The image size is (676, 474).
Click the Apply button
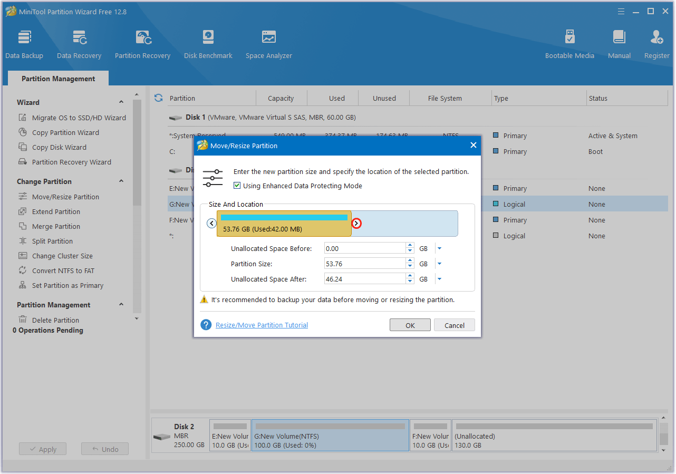click(x=42, y=449)
